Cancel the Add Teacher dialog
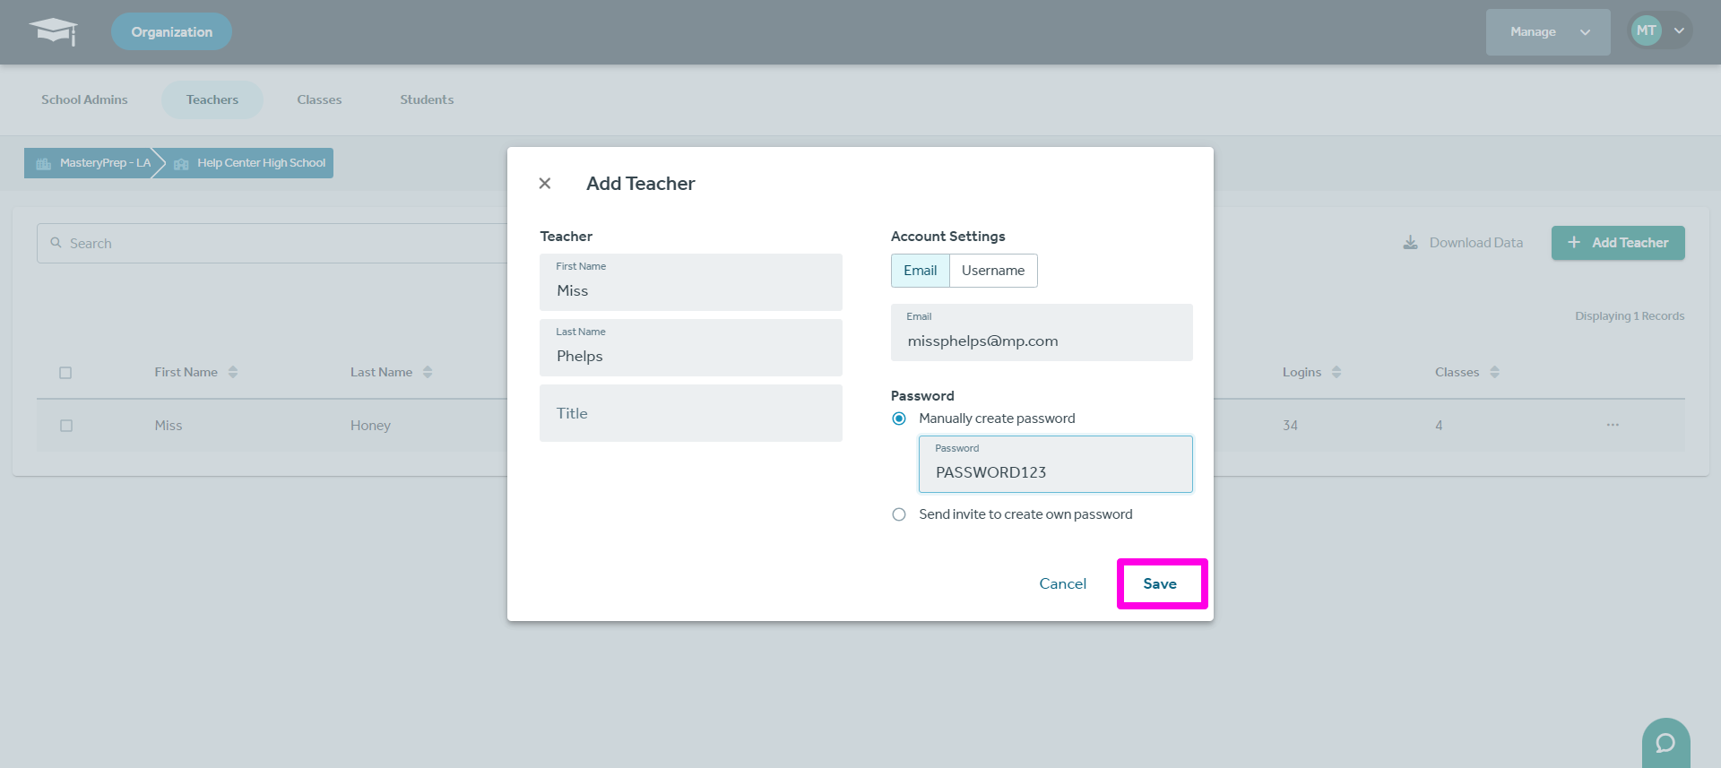The width and height of the screenshot is (1721, 768). click(x=1062, y=583)
